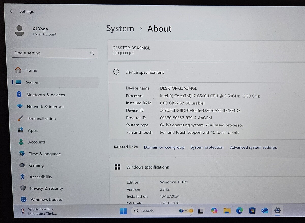Screen dimensions: 305x223
Task: Go back using the Settings back arrow
Action: (11, 11)
